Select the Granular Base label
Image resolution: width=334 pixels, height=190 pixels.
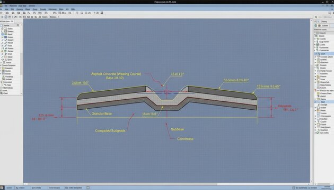point(102,113)
